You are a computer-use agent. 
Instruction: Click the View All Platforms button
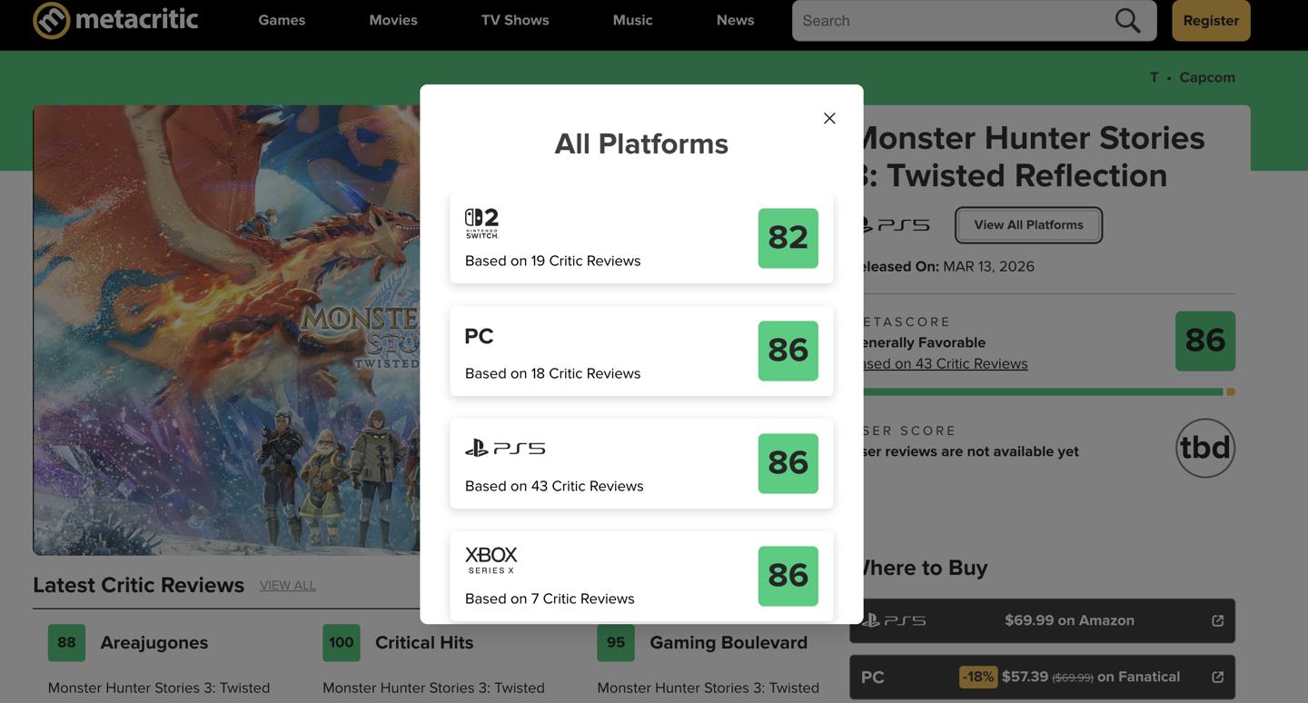click(1028, 225)
